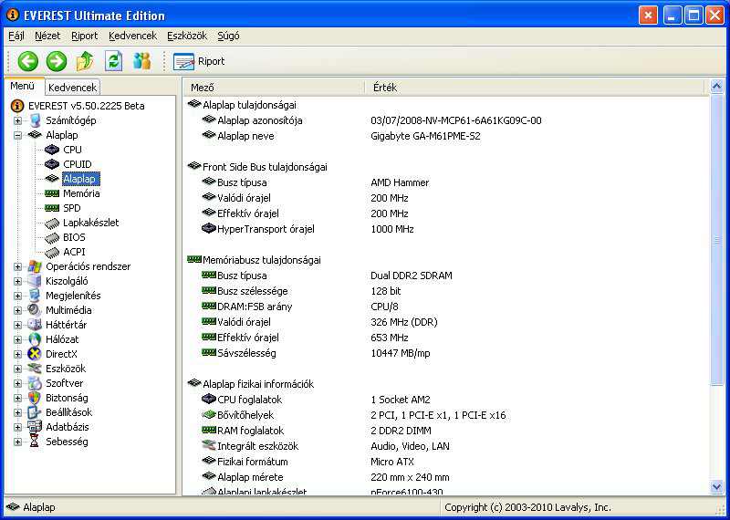The width and height of the screenshot is (730, 520).
Task: Select the highlighted Alaplap tree sub-item
Action: pyautogui.click(x=80, y=179)
